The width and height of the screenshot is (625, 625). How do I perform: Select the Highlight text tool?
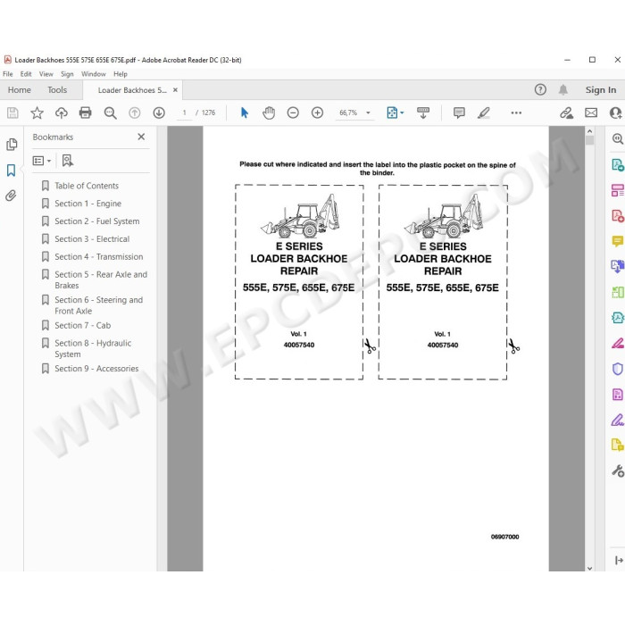pos(484,112)
